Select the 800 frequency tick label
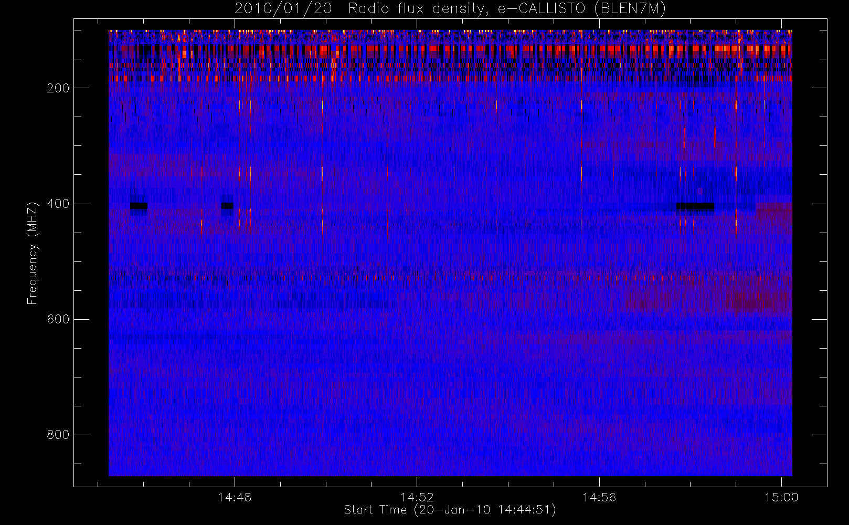The height and width of the screenshot is (525, 849). pos(58,435)
